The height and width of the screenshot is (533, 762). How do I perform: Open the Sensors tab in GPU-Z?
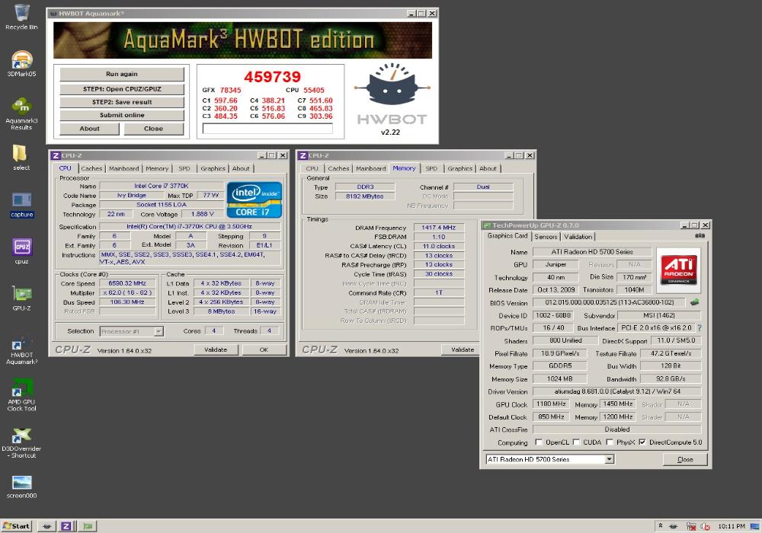click(546, 236)
